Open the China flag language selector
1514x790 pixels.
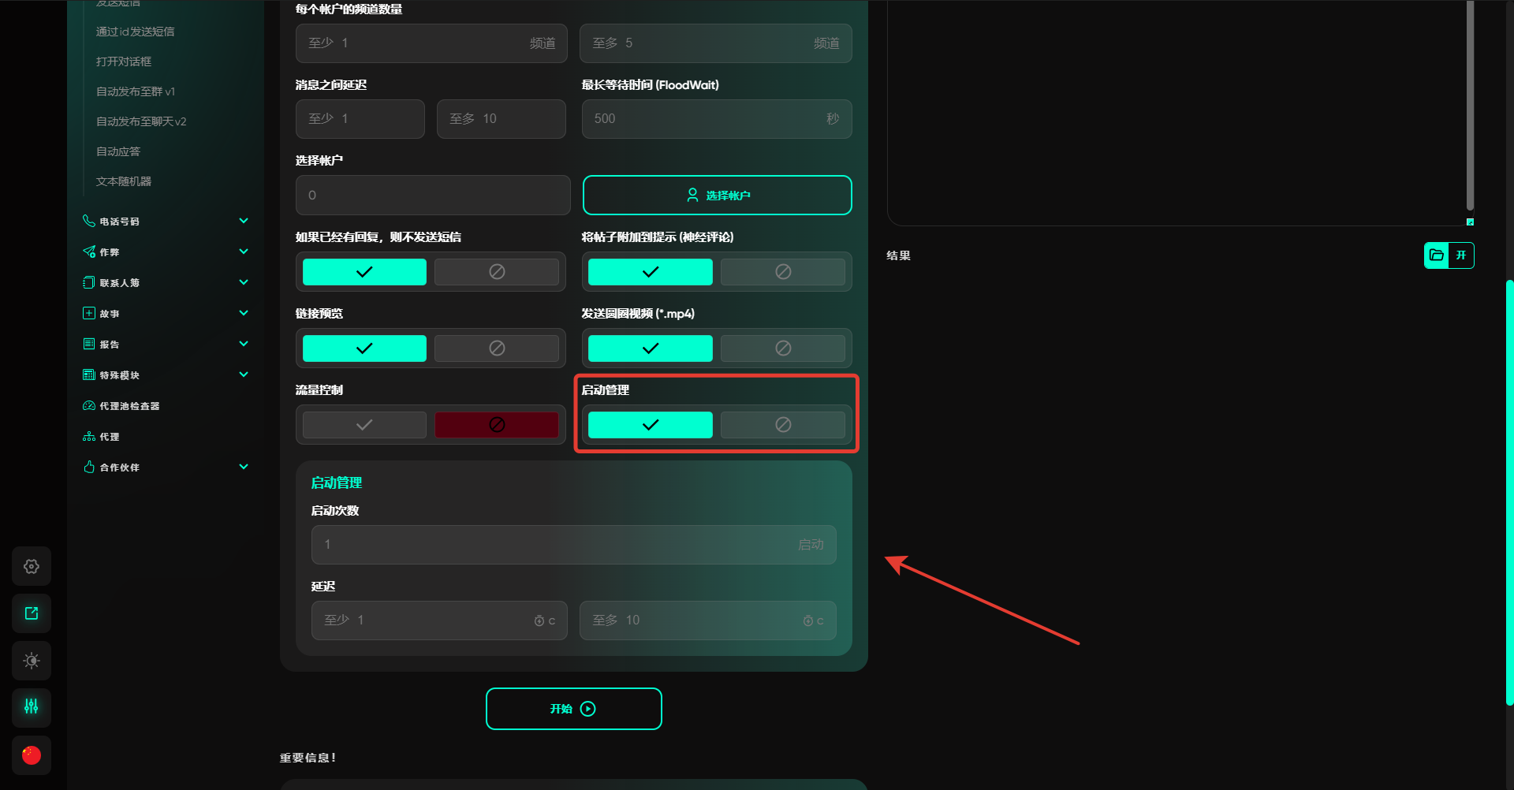(32, 755)
